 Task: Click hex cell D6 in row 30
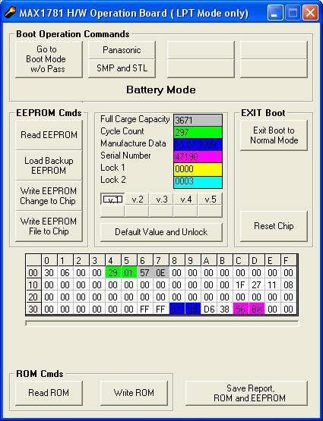pyautogui.click(x=209, y=309)
